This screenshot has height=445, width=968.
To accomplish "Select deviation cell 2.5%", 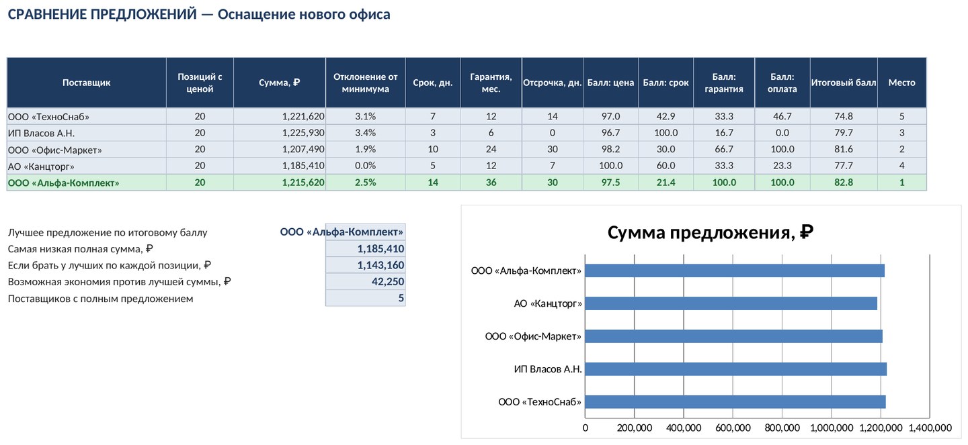I will (x=366, y=182).
